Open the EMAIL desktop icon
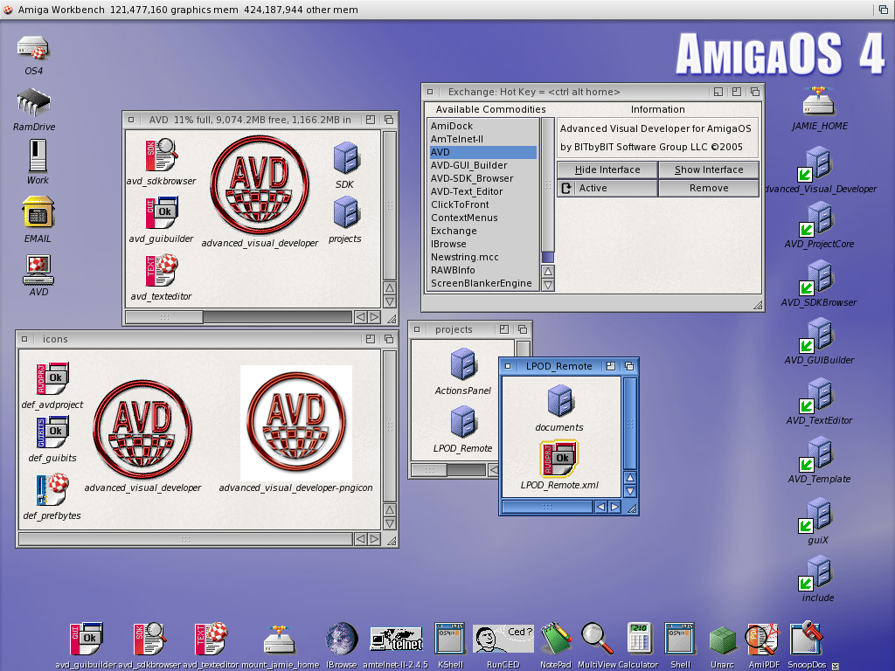Image resolution: width=895 pixels, height=671 pixels. (x=38, y=212)
